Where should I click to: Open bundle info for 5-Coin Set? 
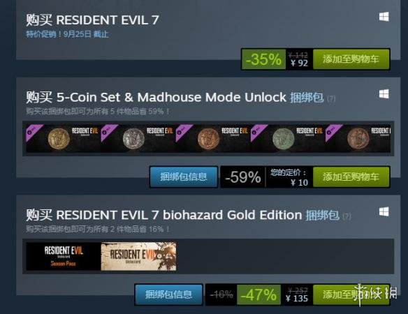[184, 177]
